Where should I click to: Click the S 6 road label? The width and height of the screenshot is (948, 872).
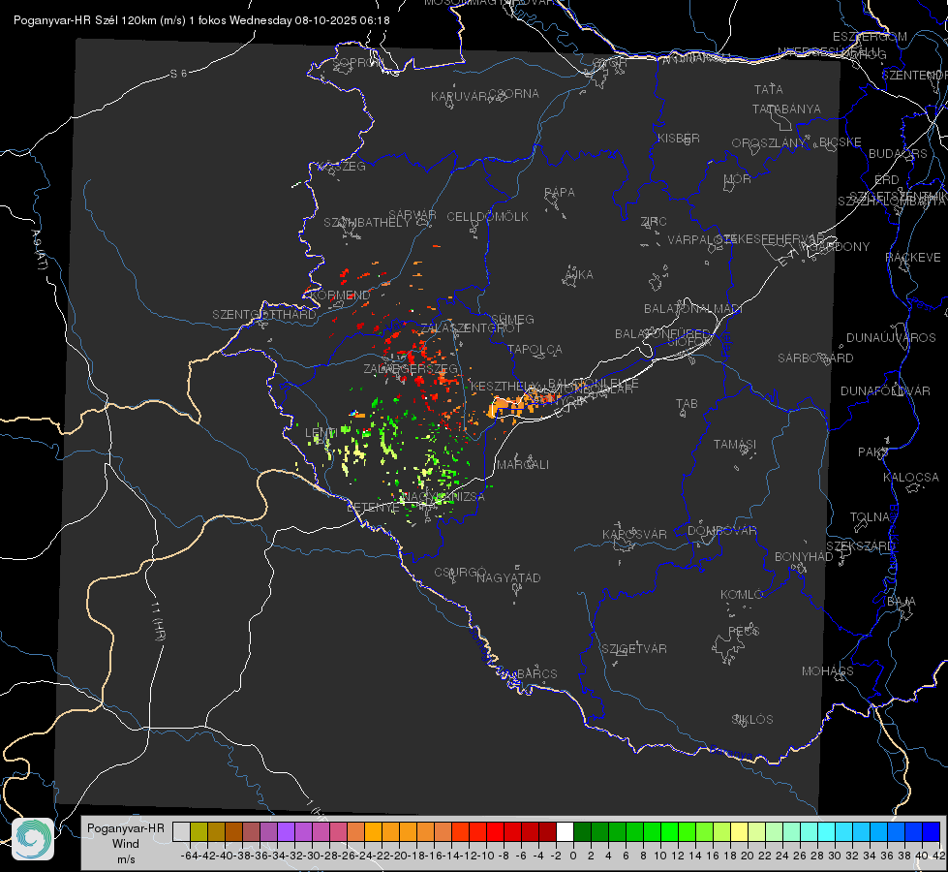pyautogui.click(x=178, y=74)
